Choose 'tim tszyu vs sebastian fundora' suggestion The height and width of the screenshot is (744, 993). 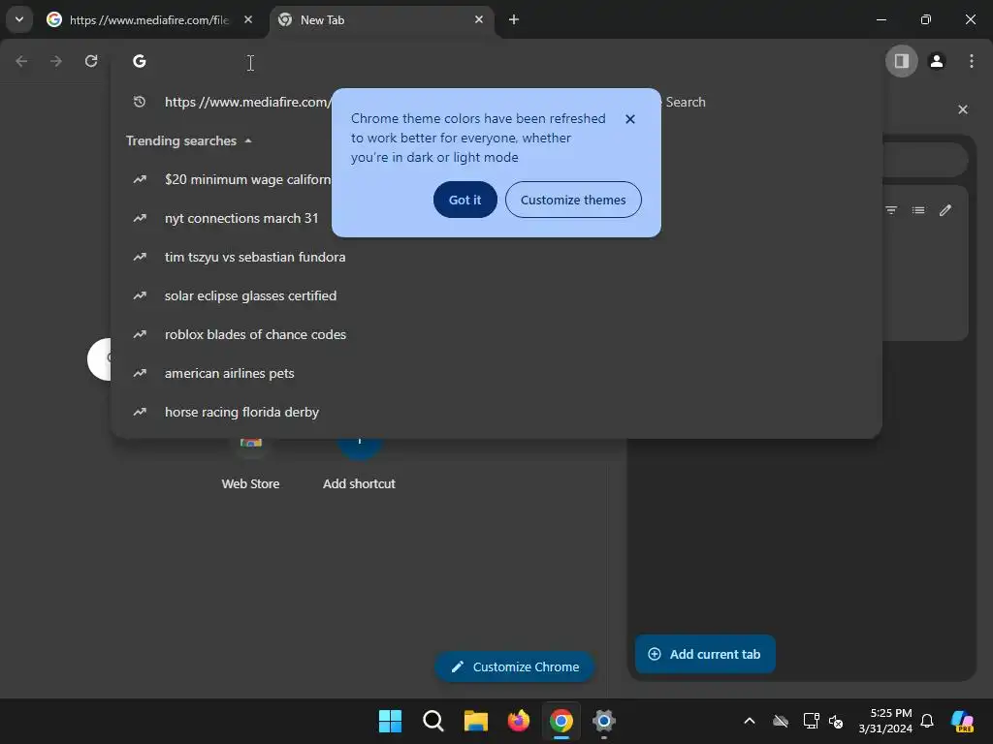point(496,257)
